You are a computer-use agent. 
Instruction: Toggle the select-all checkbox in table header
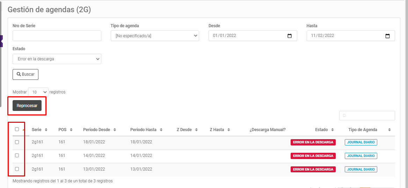(17, 129)
